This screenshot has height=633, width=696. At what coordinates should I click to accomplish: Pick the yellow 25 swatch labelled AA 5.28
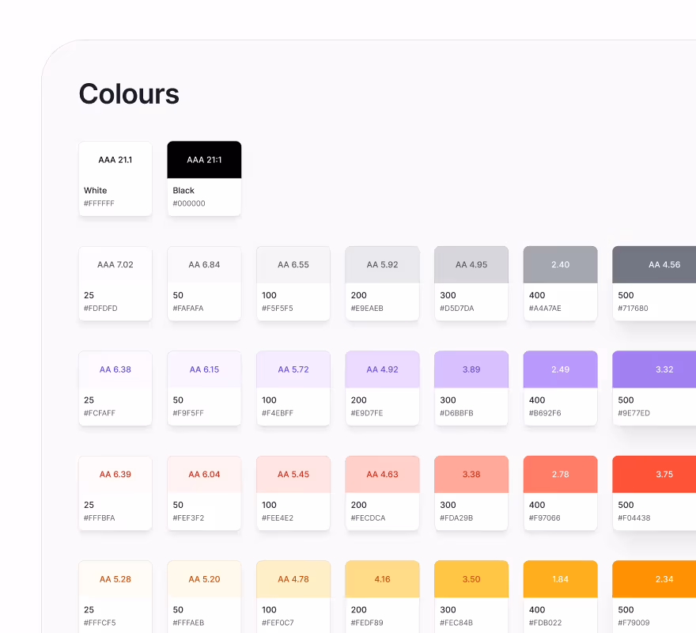(x=115, y=597)
